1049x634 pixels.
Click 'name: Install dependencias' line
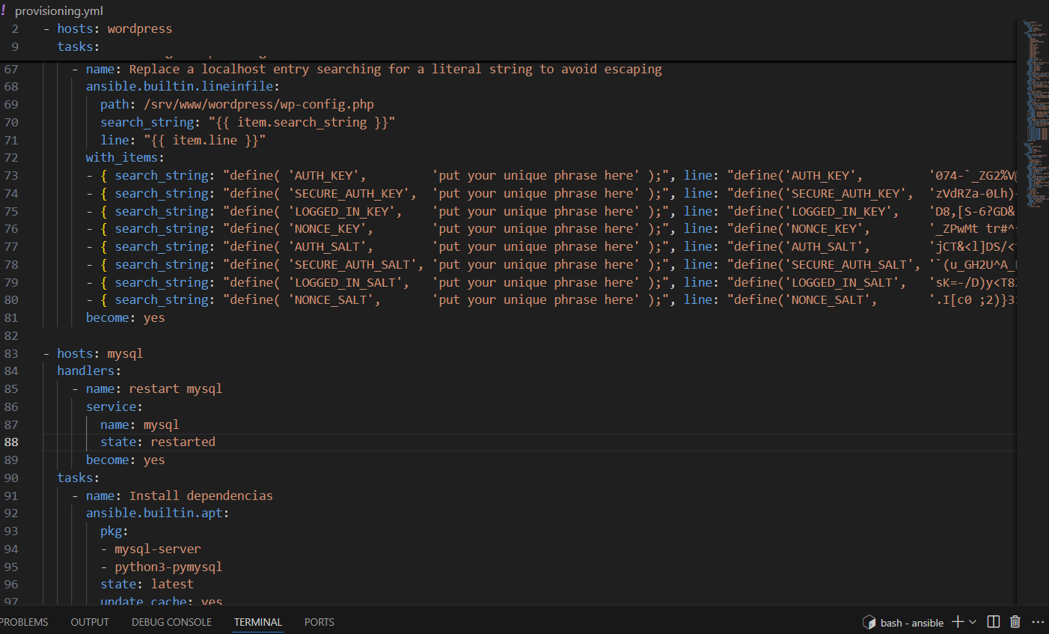coord(180,496)
